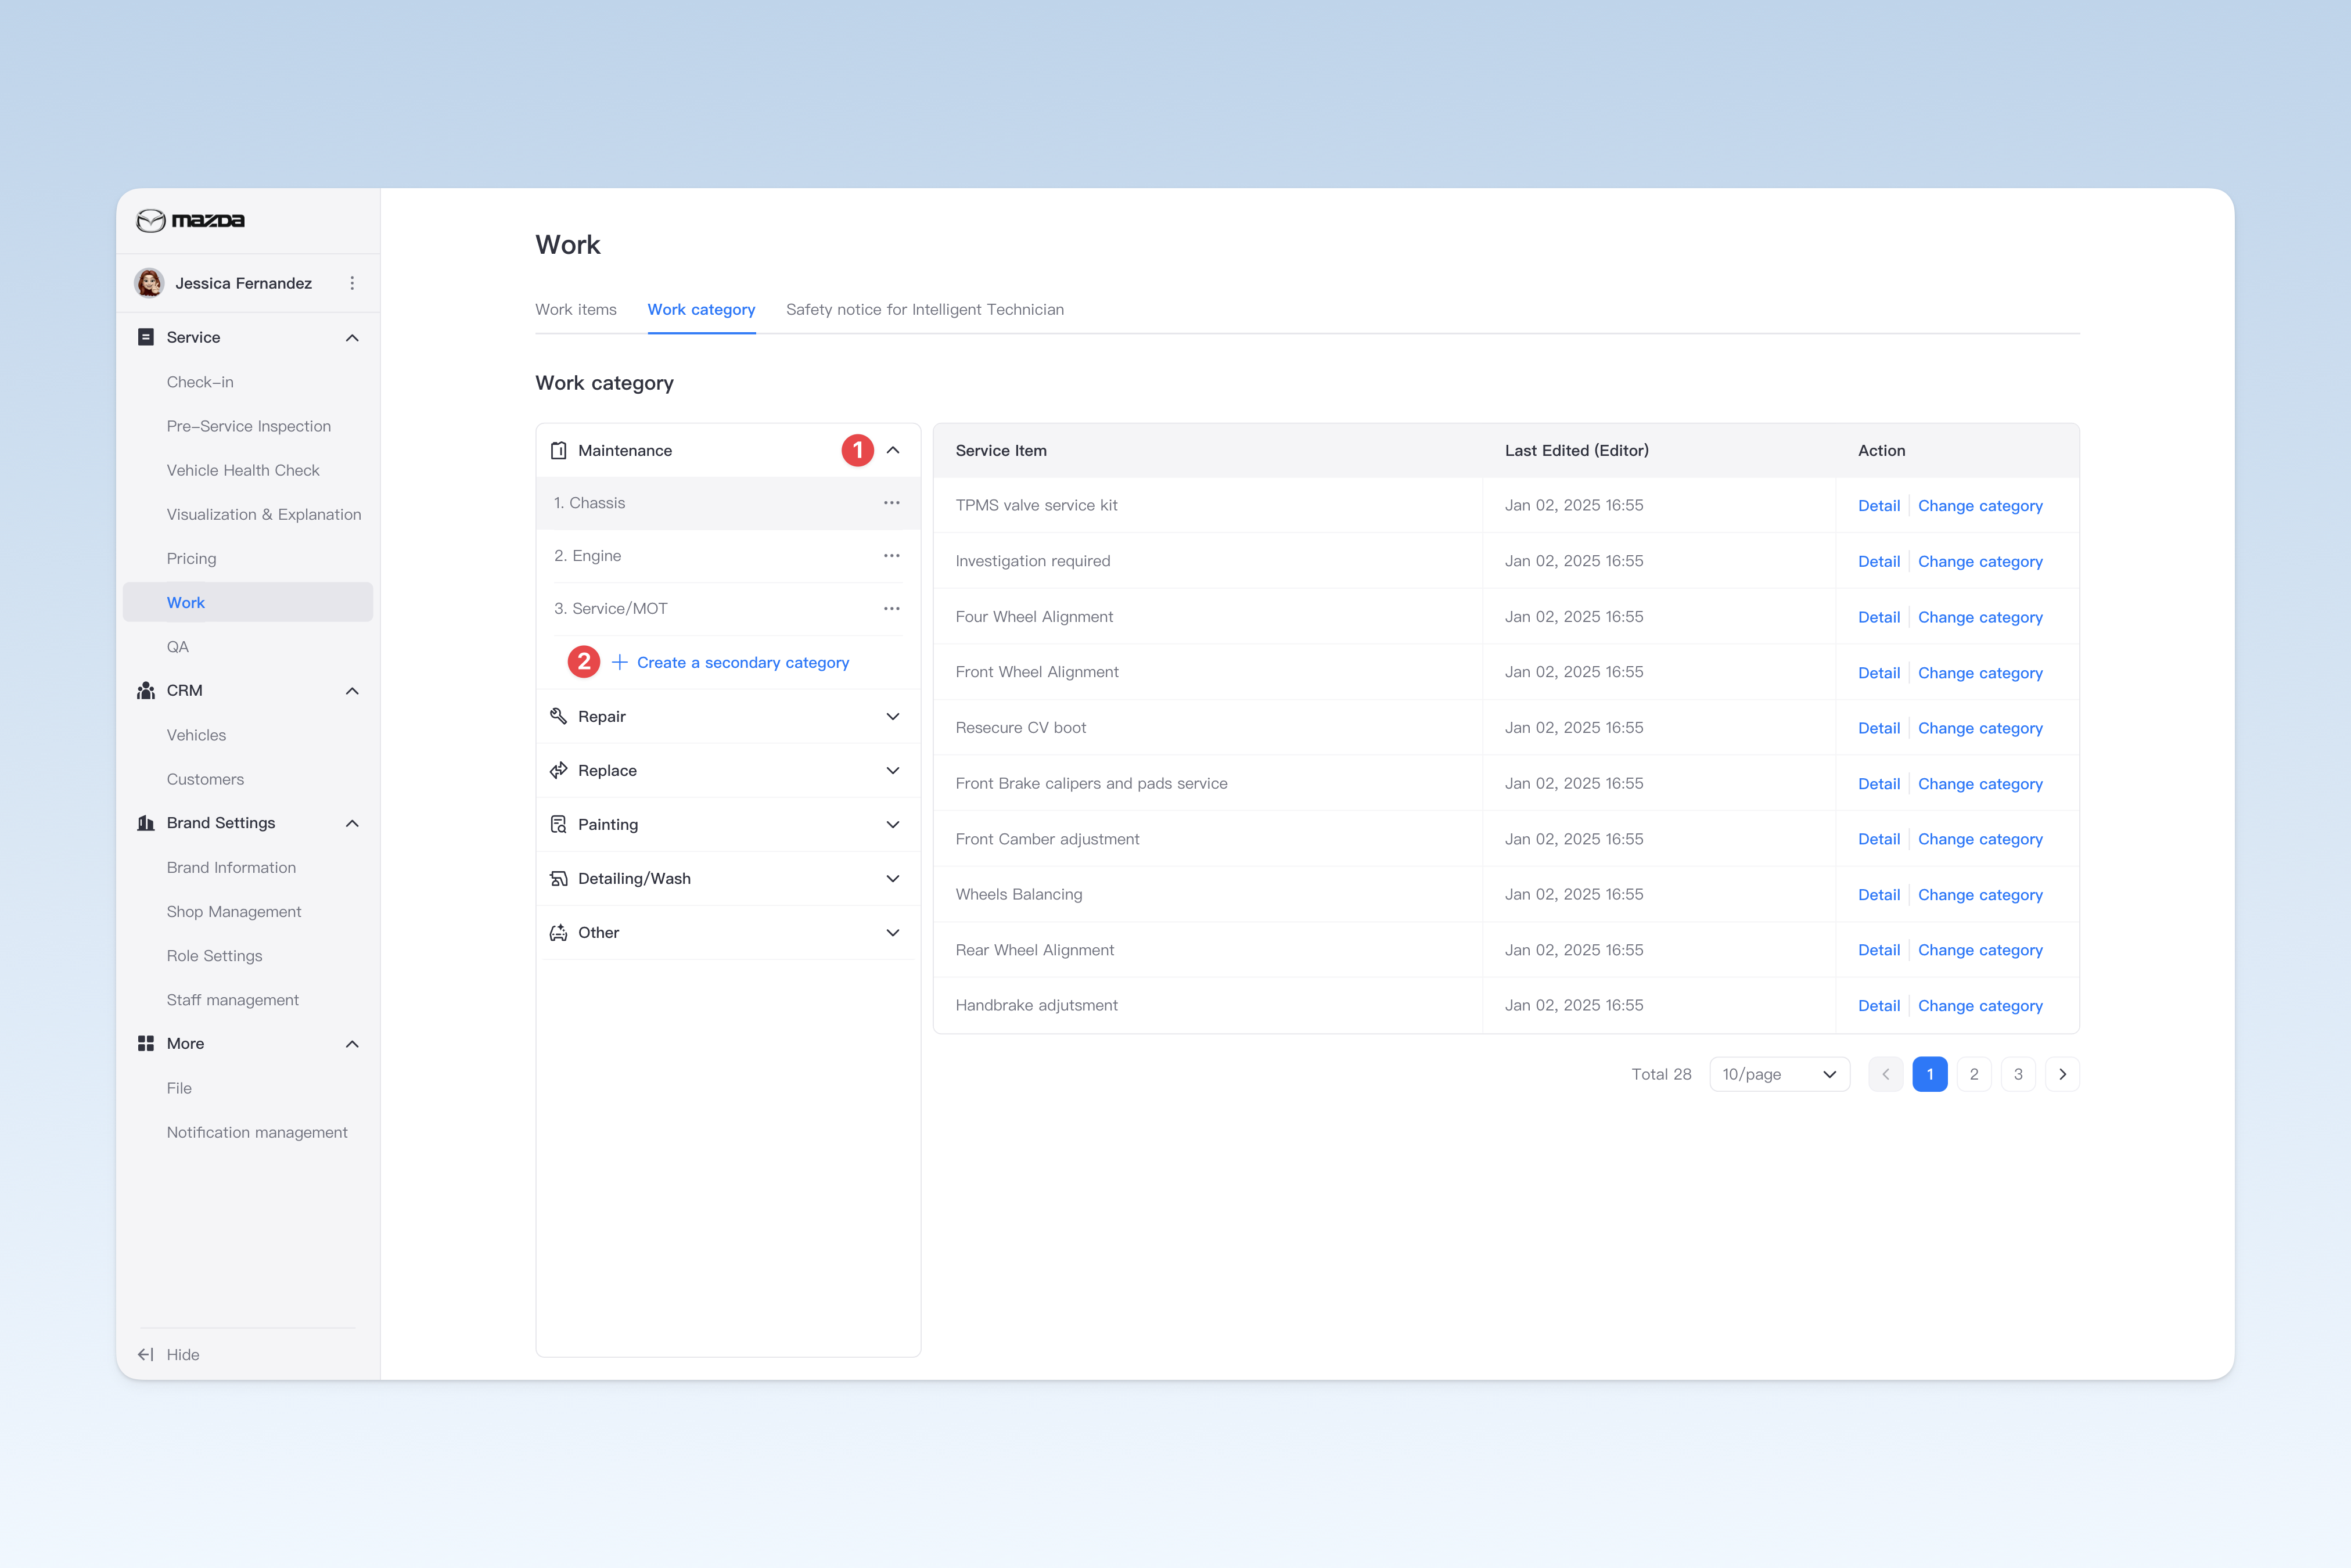Switch to Work items tab
Viewport: 2351px width, 1568px height.
576,310
